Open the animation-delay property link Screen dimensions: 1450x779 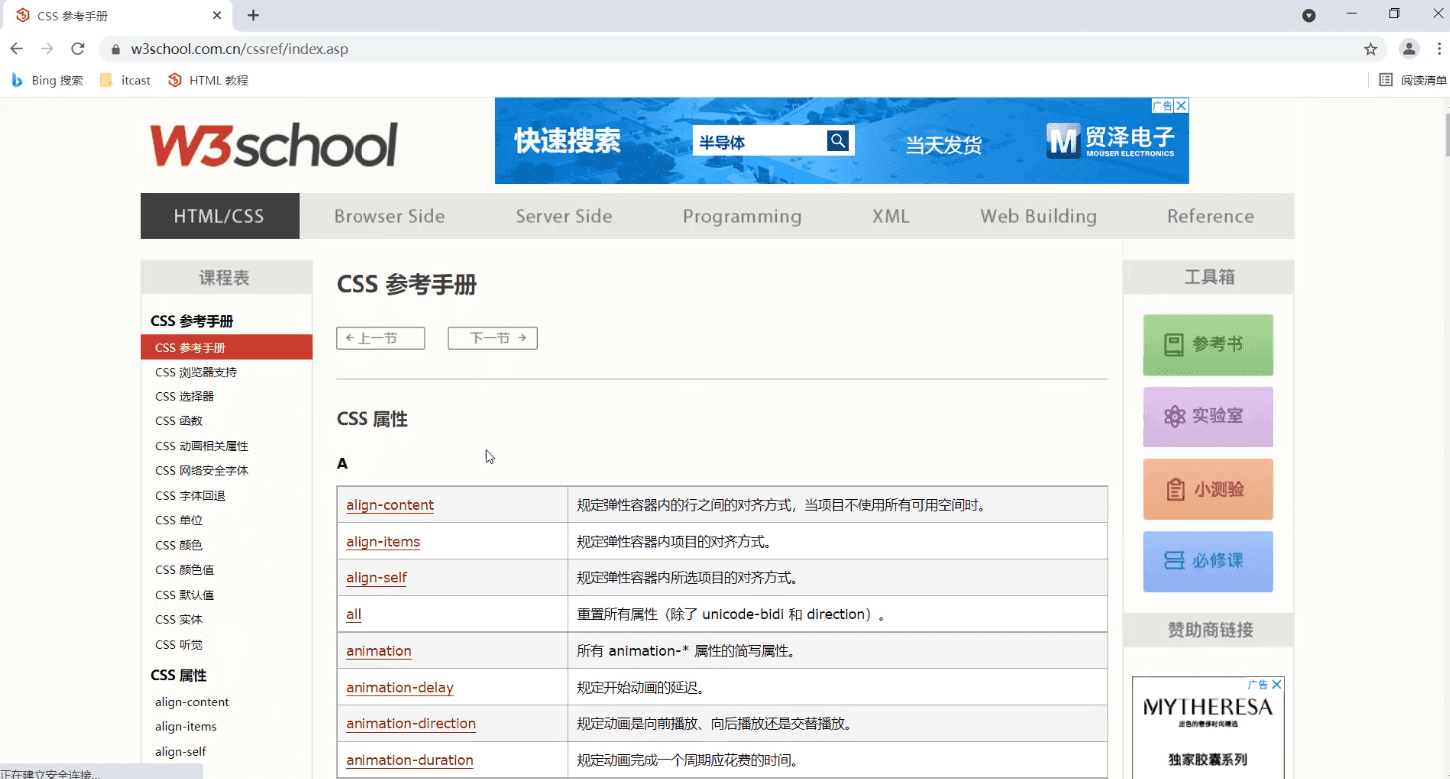[399, 687]
